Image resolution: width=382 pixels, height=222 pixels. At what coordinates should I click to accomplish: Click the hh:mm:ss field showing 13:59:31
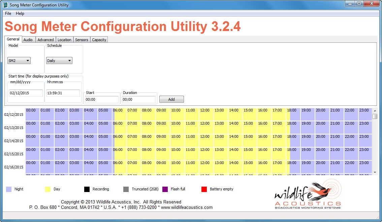63,93
